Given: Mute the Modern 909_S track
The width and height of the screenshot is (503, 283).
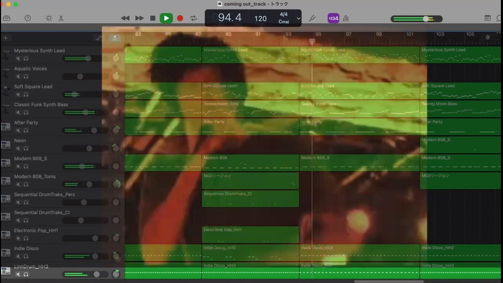Looking at the screenshot, I should click(18, 167).
